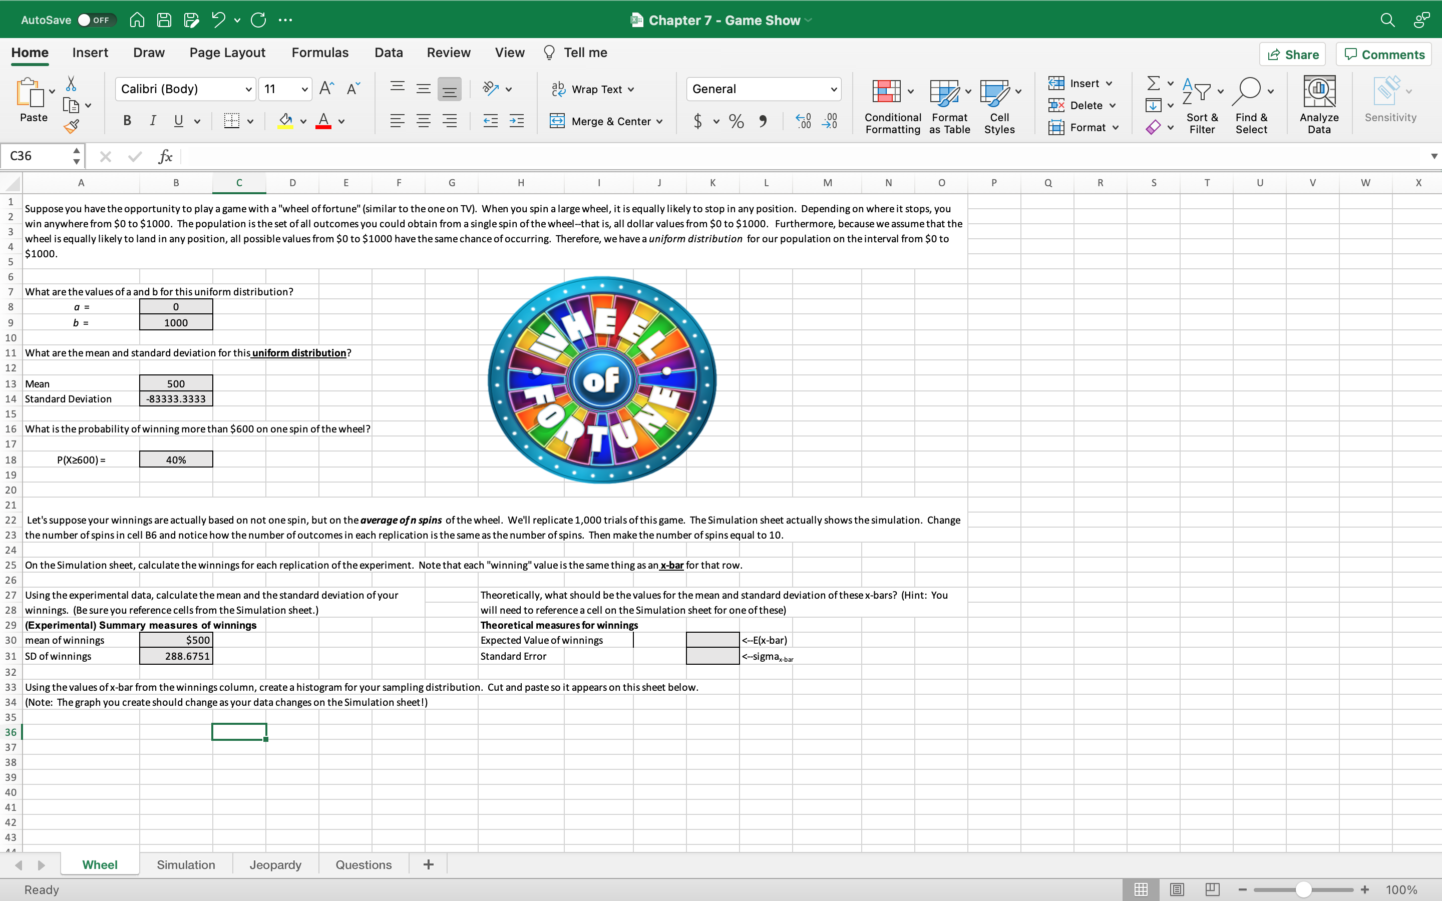Click the zoom slider handle
Image resolution: width=1442 pixels, height=901 pixels.
click(x=1304, y=889)
